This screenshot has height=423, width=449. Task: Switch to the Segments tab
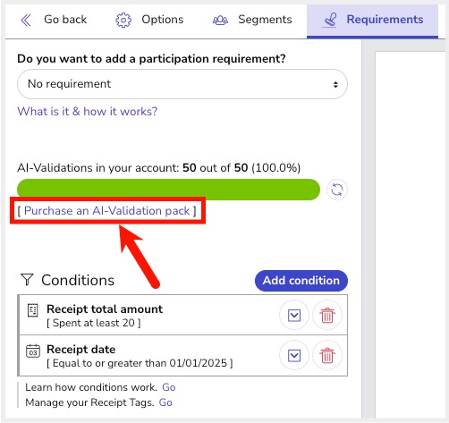point(252,21)
